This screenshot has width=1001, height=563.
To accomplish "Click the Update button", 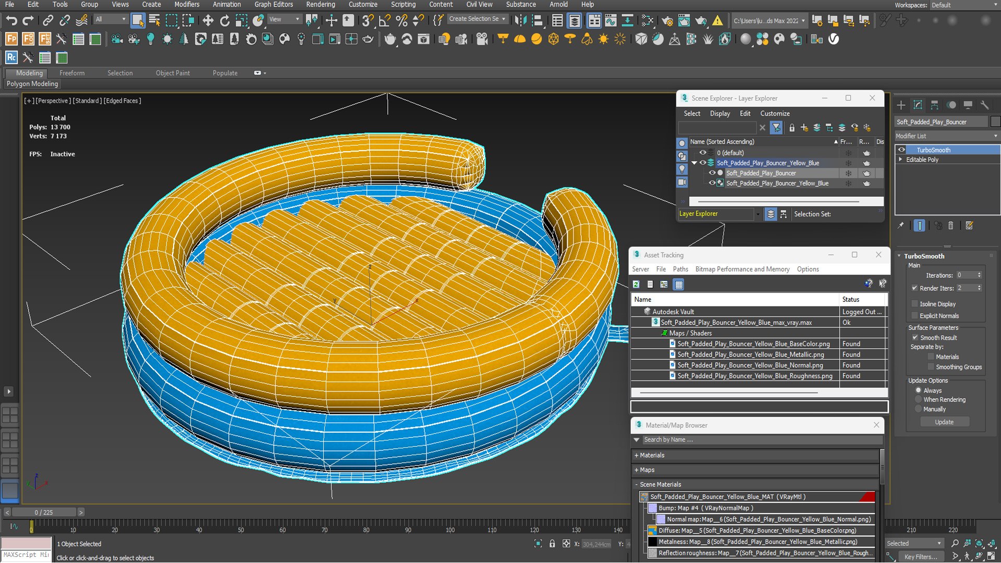I will pos(944,422).
